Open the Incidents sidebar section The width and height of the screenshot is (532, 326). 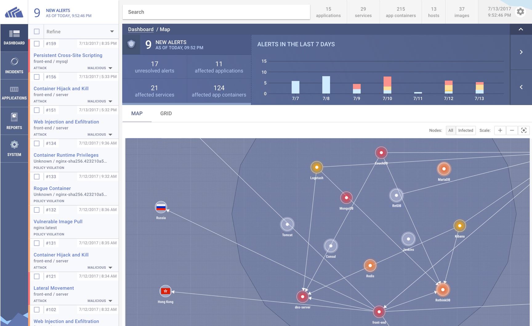pyautogui.click(x=14, y=66)
